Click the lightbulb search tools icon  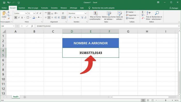89,8
